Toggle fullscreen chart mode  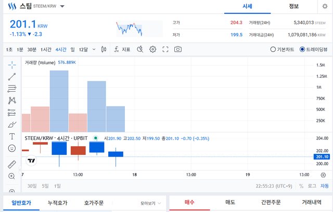click(165, 49)
